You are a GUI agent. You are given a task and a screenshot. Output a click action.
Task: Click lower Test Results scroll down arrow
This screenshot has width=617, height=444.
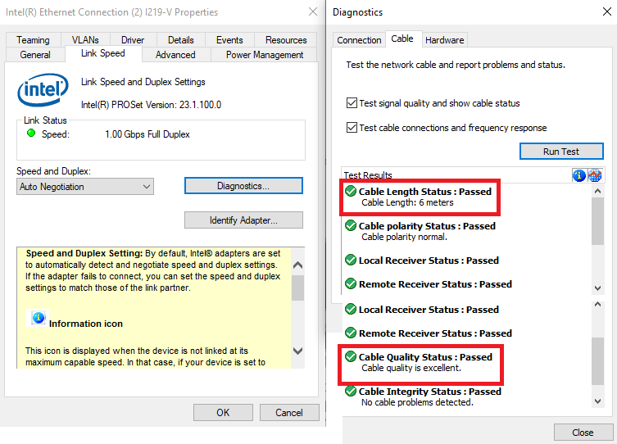[597, 401]
